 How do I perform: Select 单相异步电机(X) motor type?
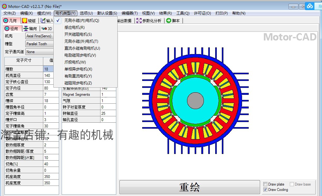coord(85,69)
